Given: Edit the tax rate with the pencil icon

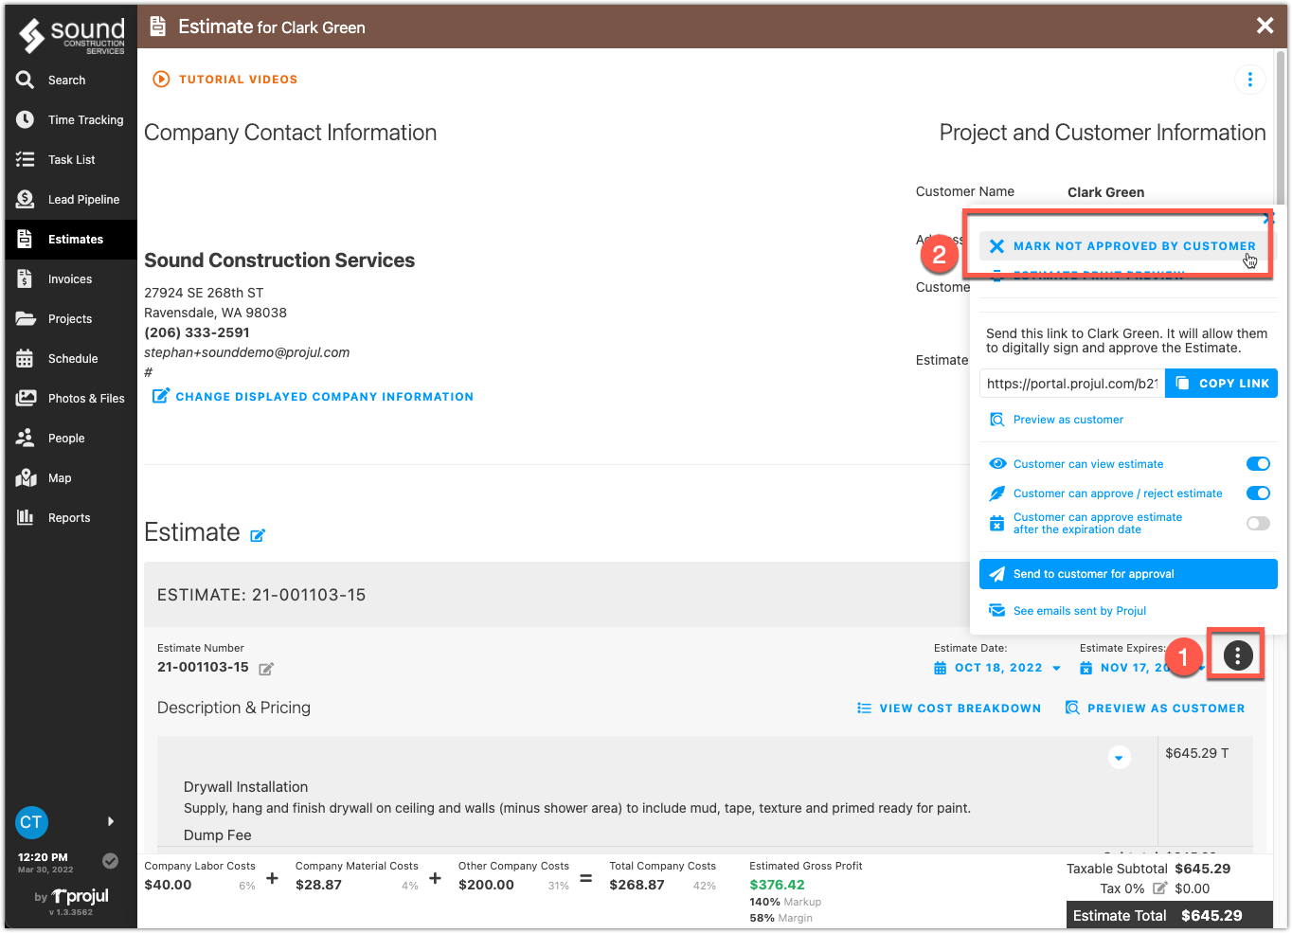Looking at the screenshot, I should [x=1159, y=888].
